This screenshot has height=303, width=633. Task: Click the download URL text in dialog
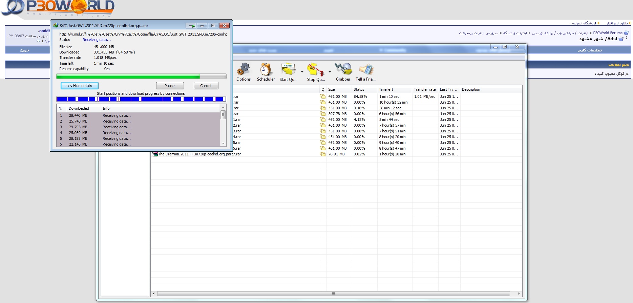[143, 34]
